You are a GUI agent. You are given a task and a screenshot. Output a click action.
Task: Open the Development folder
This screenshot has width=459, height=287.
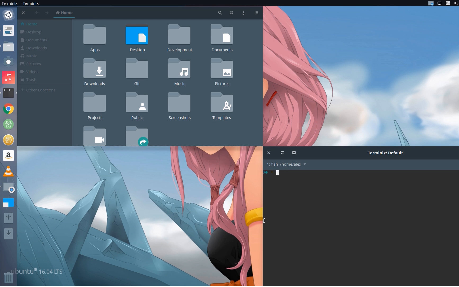(179, 35)
